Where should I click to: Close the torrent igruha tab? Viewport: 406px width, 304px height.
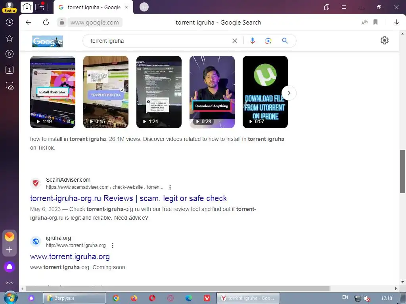click(x=126, y=7)
